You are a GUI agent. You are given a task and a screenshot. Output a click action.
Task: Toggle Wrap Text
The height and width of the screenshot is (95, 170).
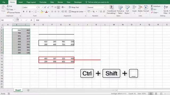(74, 7)
